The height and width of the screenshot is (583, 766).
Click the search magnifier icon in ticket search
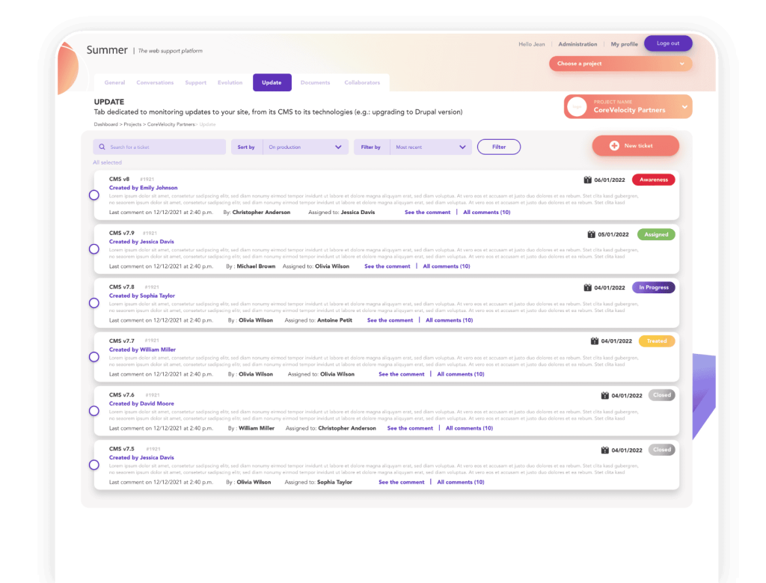pyautogui.click(x=102, y=147)
